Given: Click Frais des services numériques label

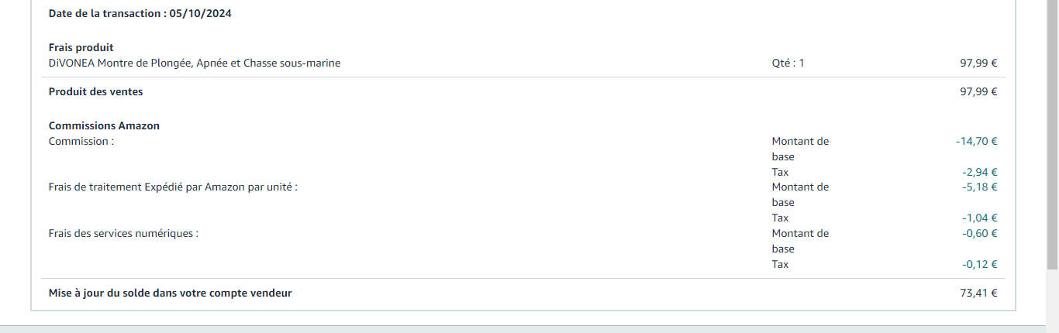Looking at the screenshot, I should tap(123, 234).
